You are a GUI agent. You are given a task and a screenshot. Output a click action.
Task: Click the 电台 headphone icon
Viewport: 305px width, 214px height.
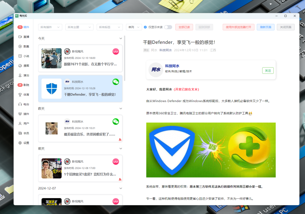20,104
